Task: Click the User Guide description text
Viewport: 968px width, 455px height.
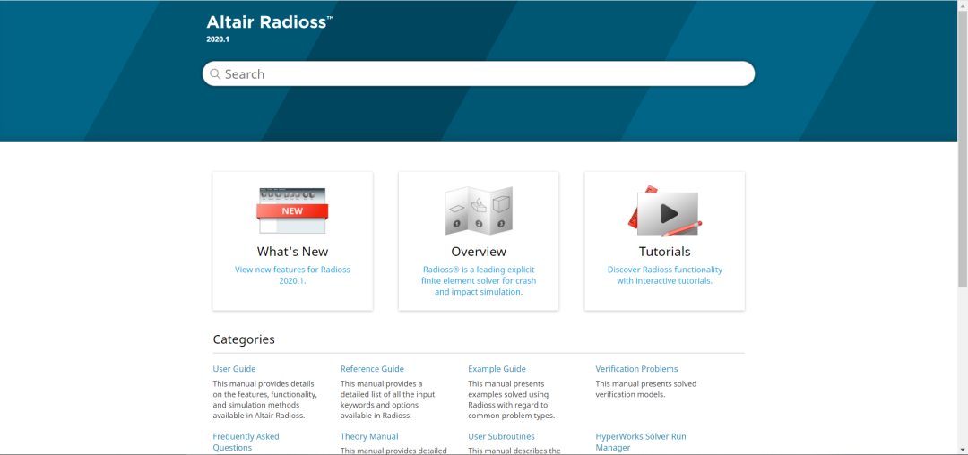Action: pyautogui.click(x=265, y=399)
